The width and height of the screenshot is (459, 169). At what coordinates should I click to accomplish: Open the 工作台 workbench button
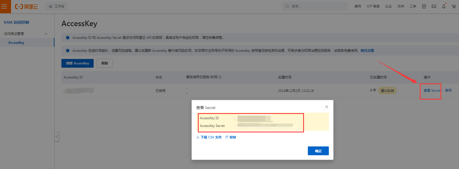tap(57, 6)
